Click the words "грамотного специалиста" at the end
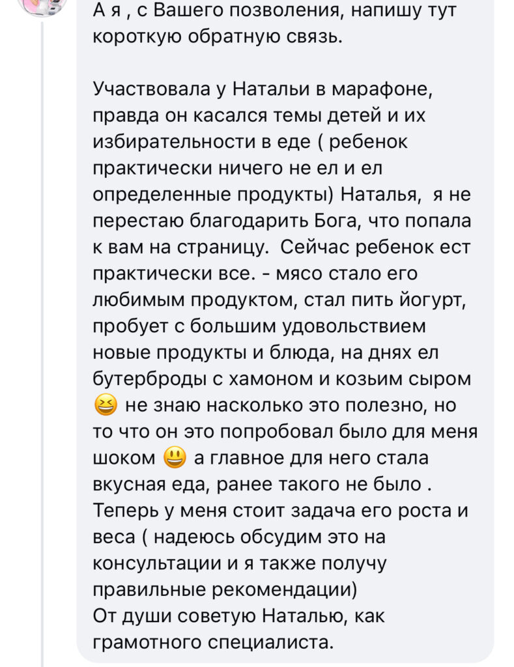 pyautogui.click(x=214, y=643)
